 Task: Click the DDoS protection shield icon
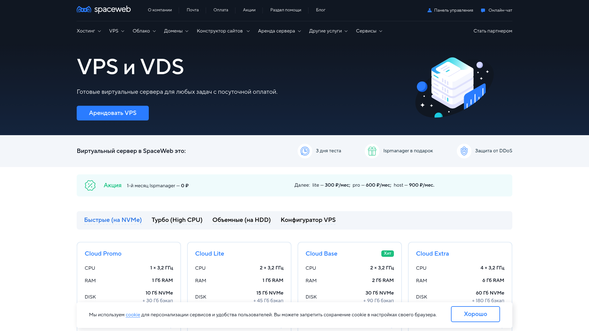464,151
